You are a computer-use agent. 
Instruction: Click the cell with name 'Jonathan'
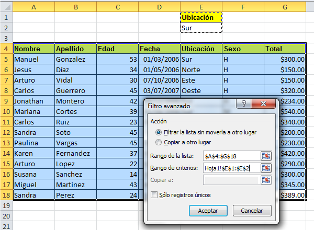click(34, 101)
